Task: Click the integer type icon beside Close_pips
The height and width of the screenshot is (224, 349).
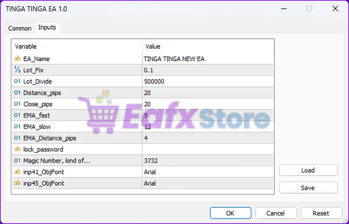Action: (x=17, y=104)
